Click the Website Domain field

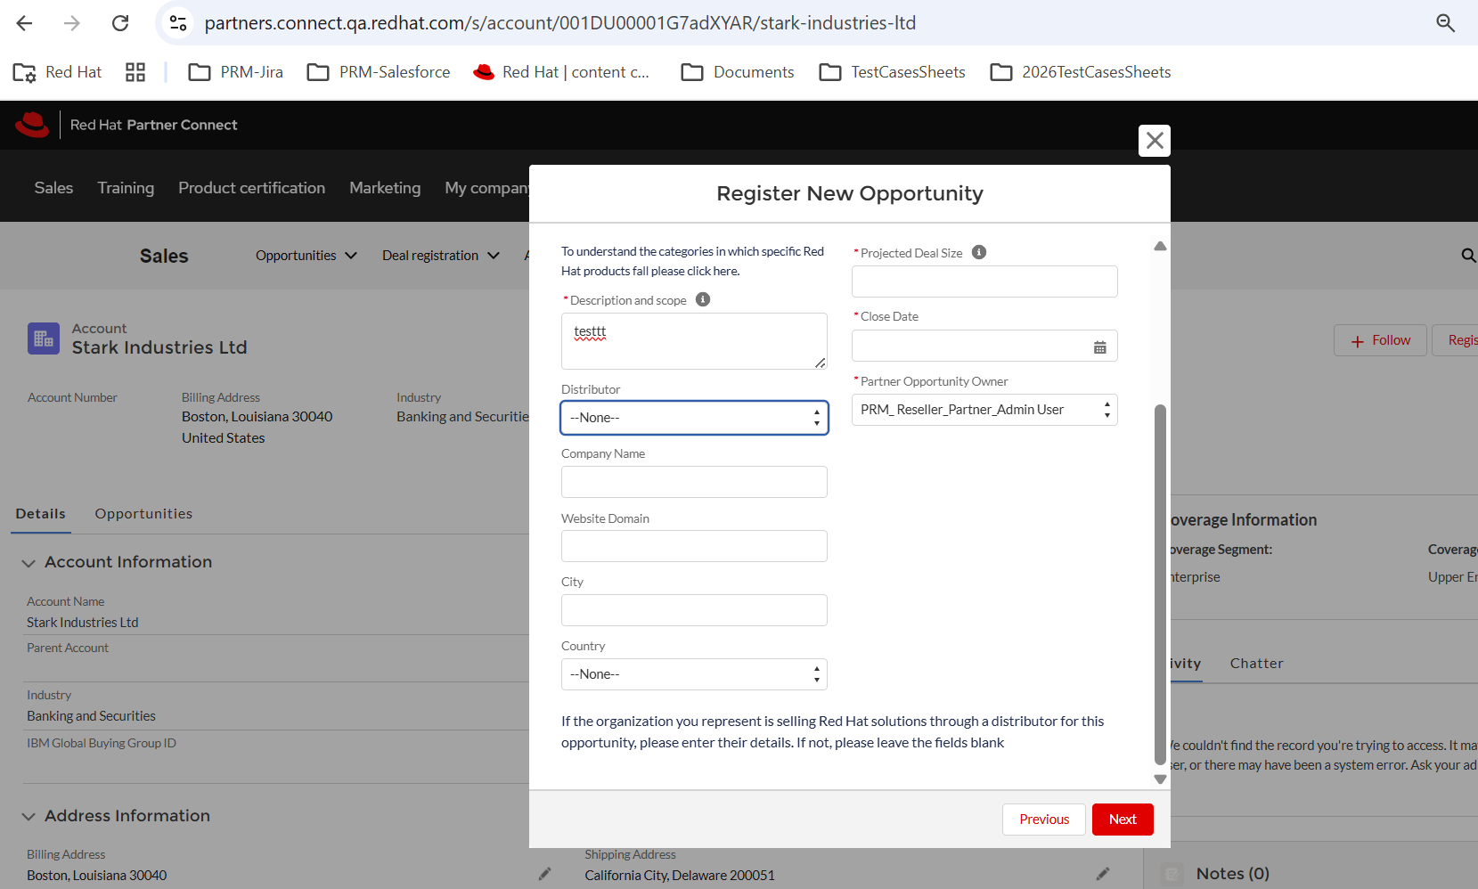click(x=694, y=546)
